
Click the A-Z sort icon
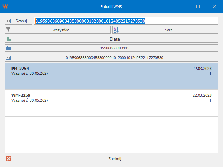click(x=116, y=30)
